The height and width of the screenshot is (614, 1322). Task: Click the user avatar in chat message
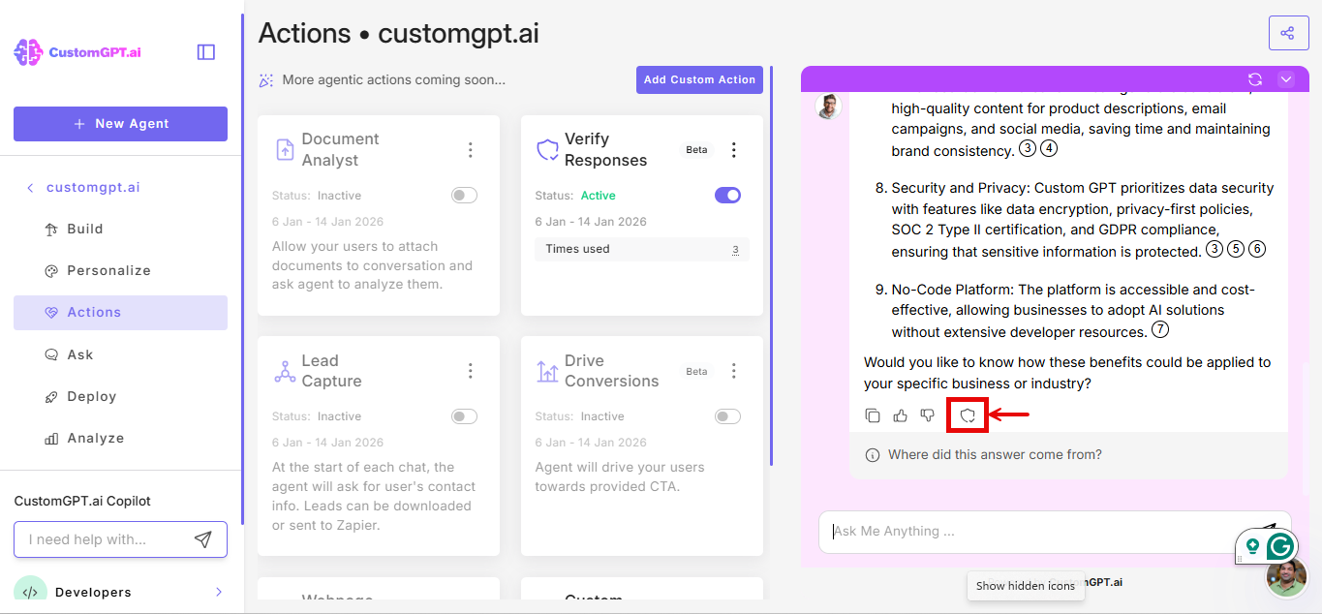pyautogui.click(x=829, y=106)
